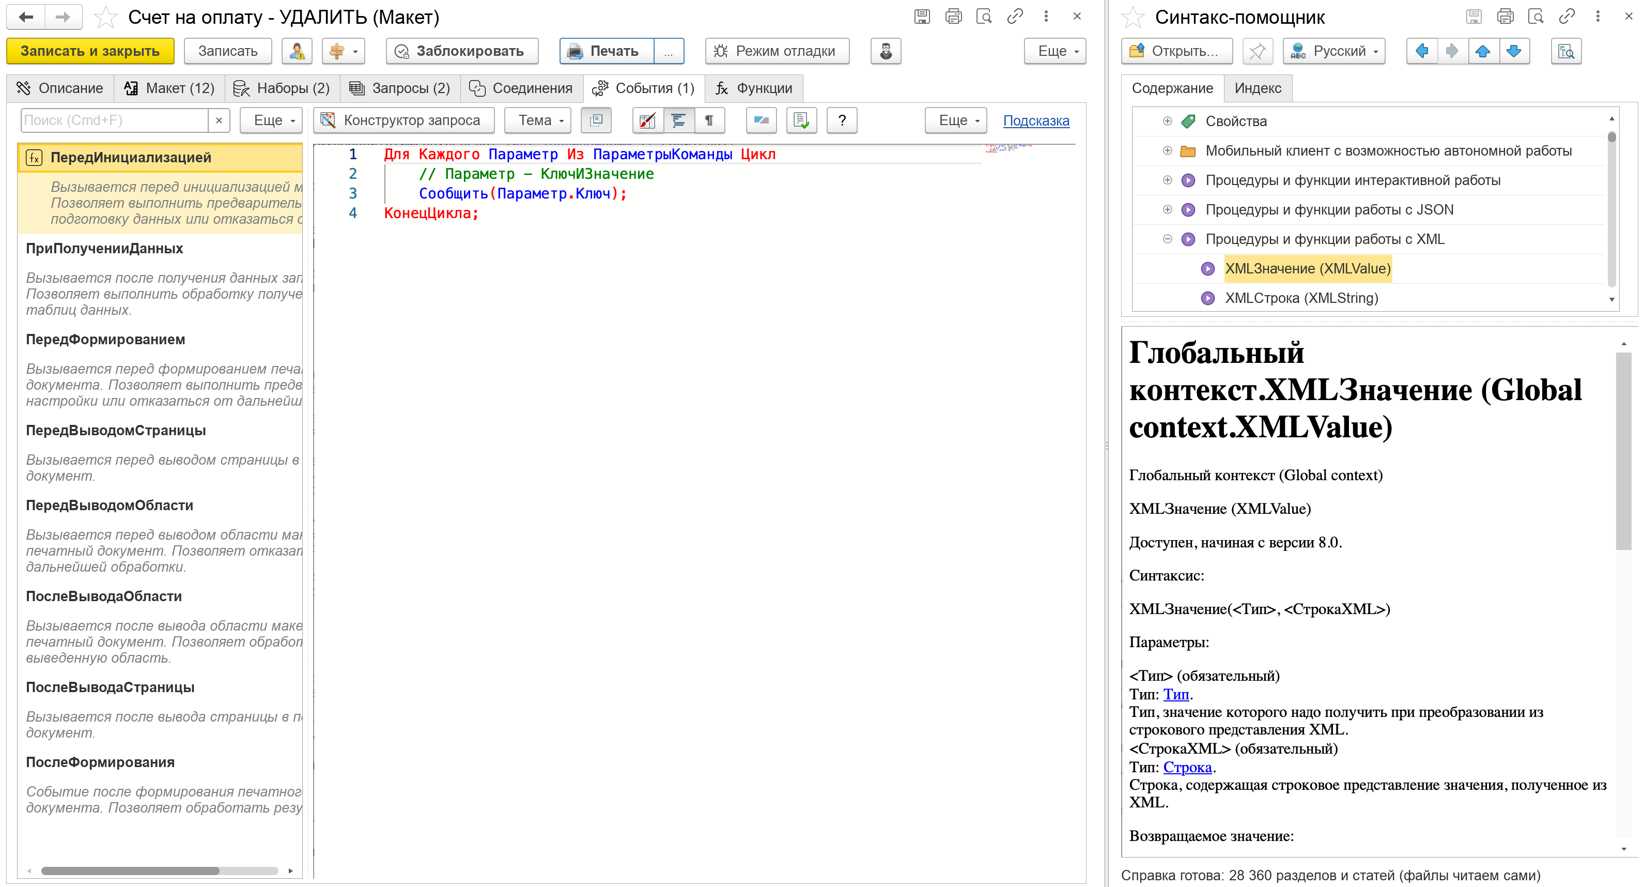Screen dimensions: 1644x887
Task: Toggle the pilcrow show-invisible-characters button
Action: (x=709, y=120)
